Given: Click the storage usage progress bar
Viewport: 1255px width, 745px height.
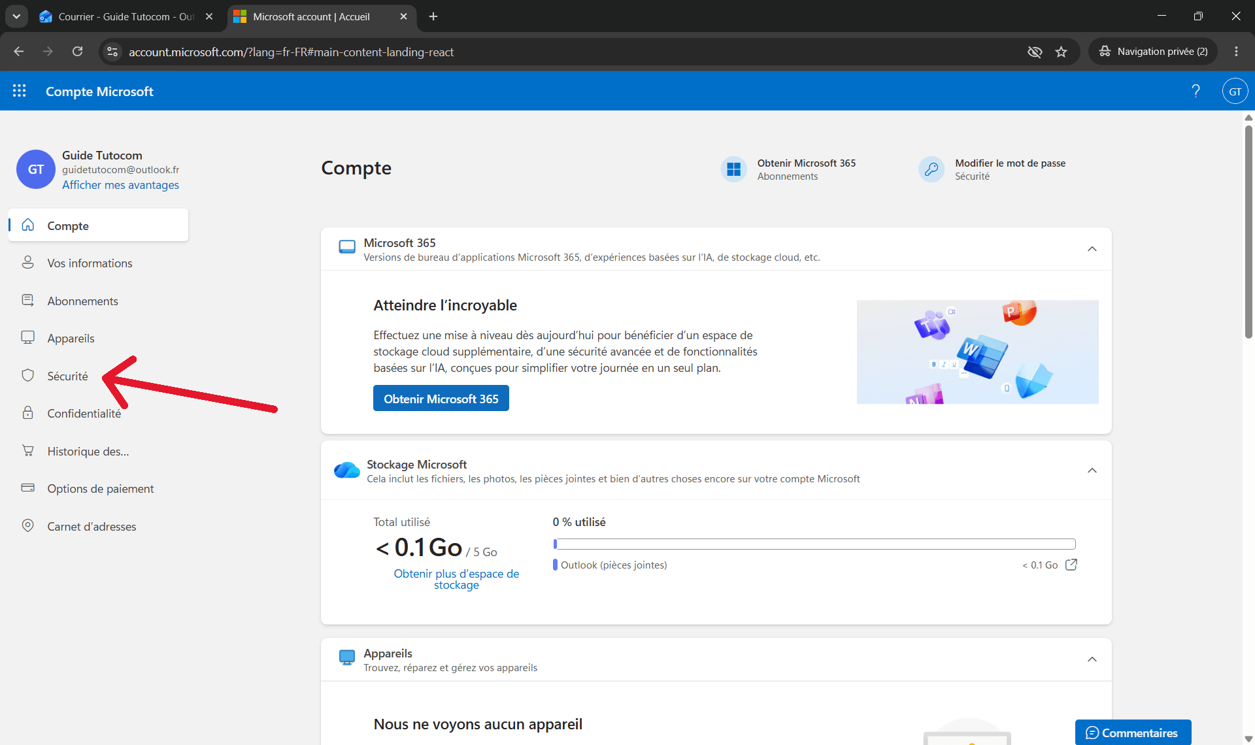Looking at the screenshot, I should tap(814, 544).
